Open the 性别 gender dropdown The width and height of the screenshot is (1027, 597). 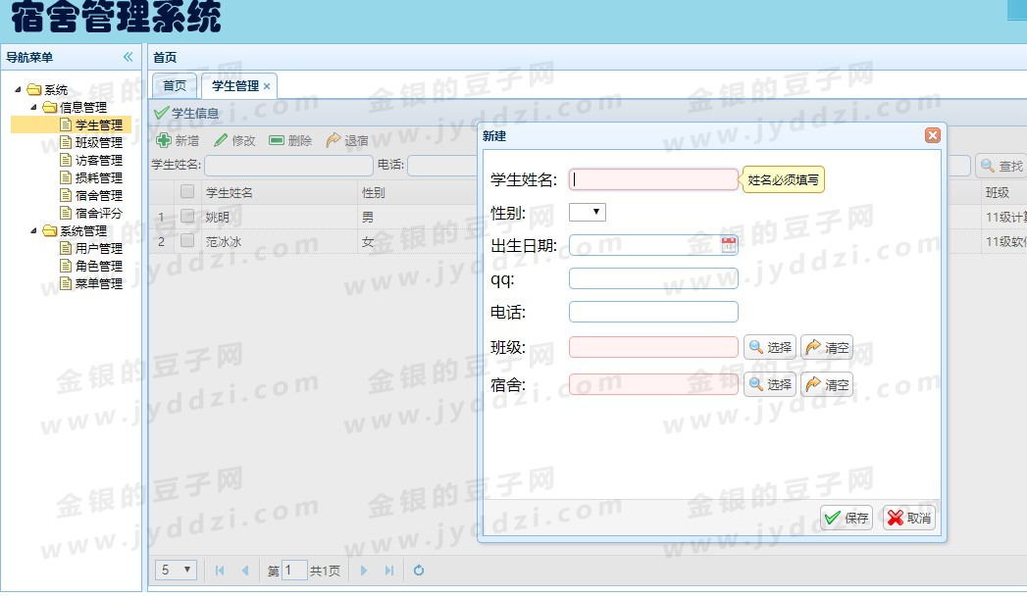[x=587, y=212]
